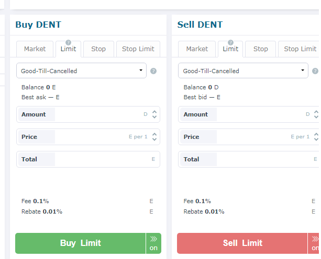Click help icon beside Sell Good-Till-Cancelled dropdown

[315, 71]
